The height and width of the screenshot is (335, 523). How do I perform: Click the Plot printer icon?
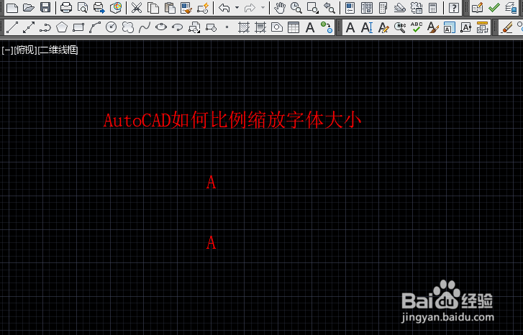(x=66, y=7)
